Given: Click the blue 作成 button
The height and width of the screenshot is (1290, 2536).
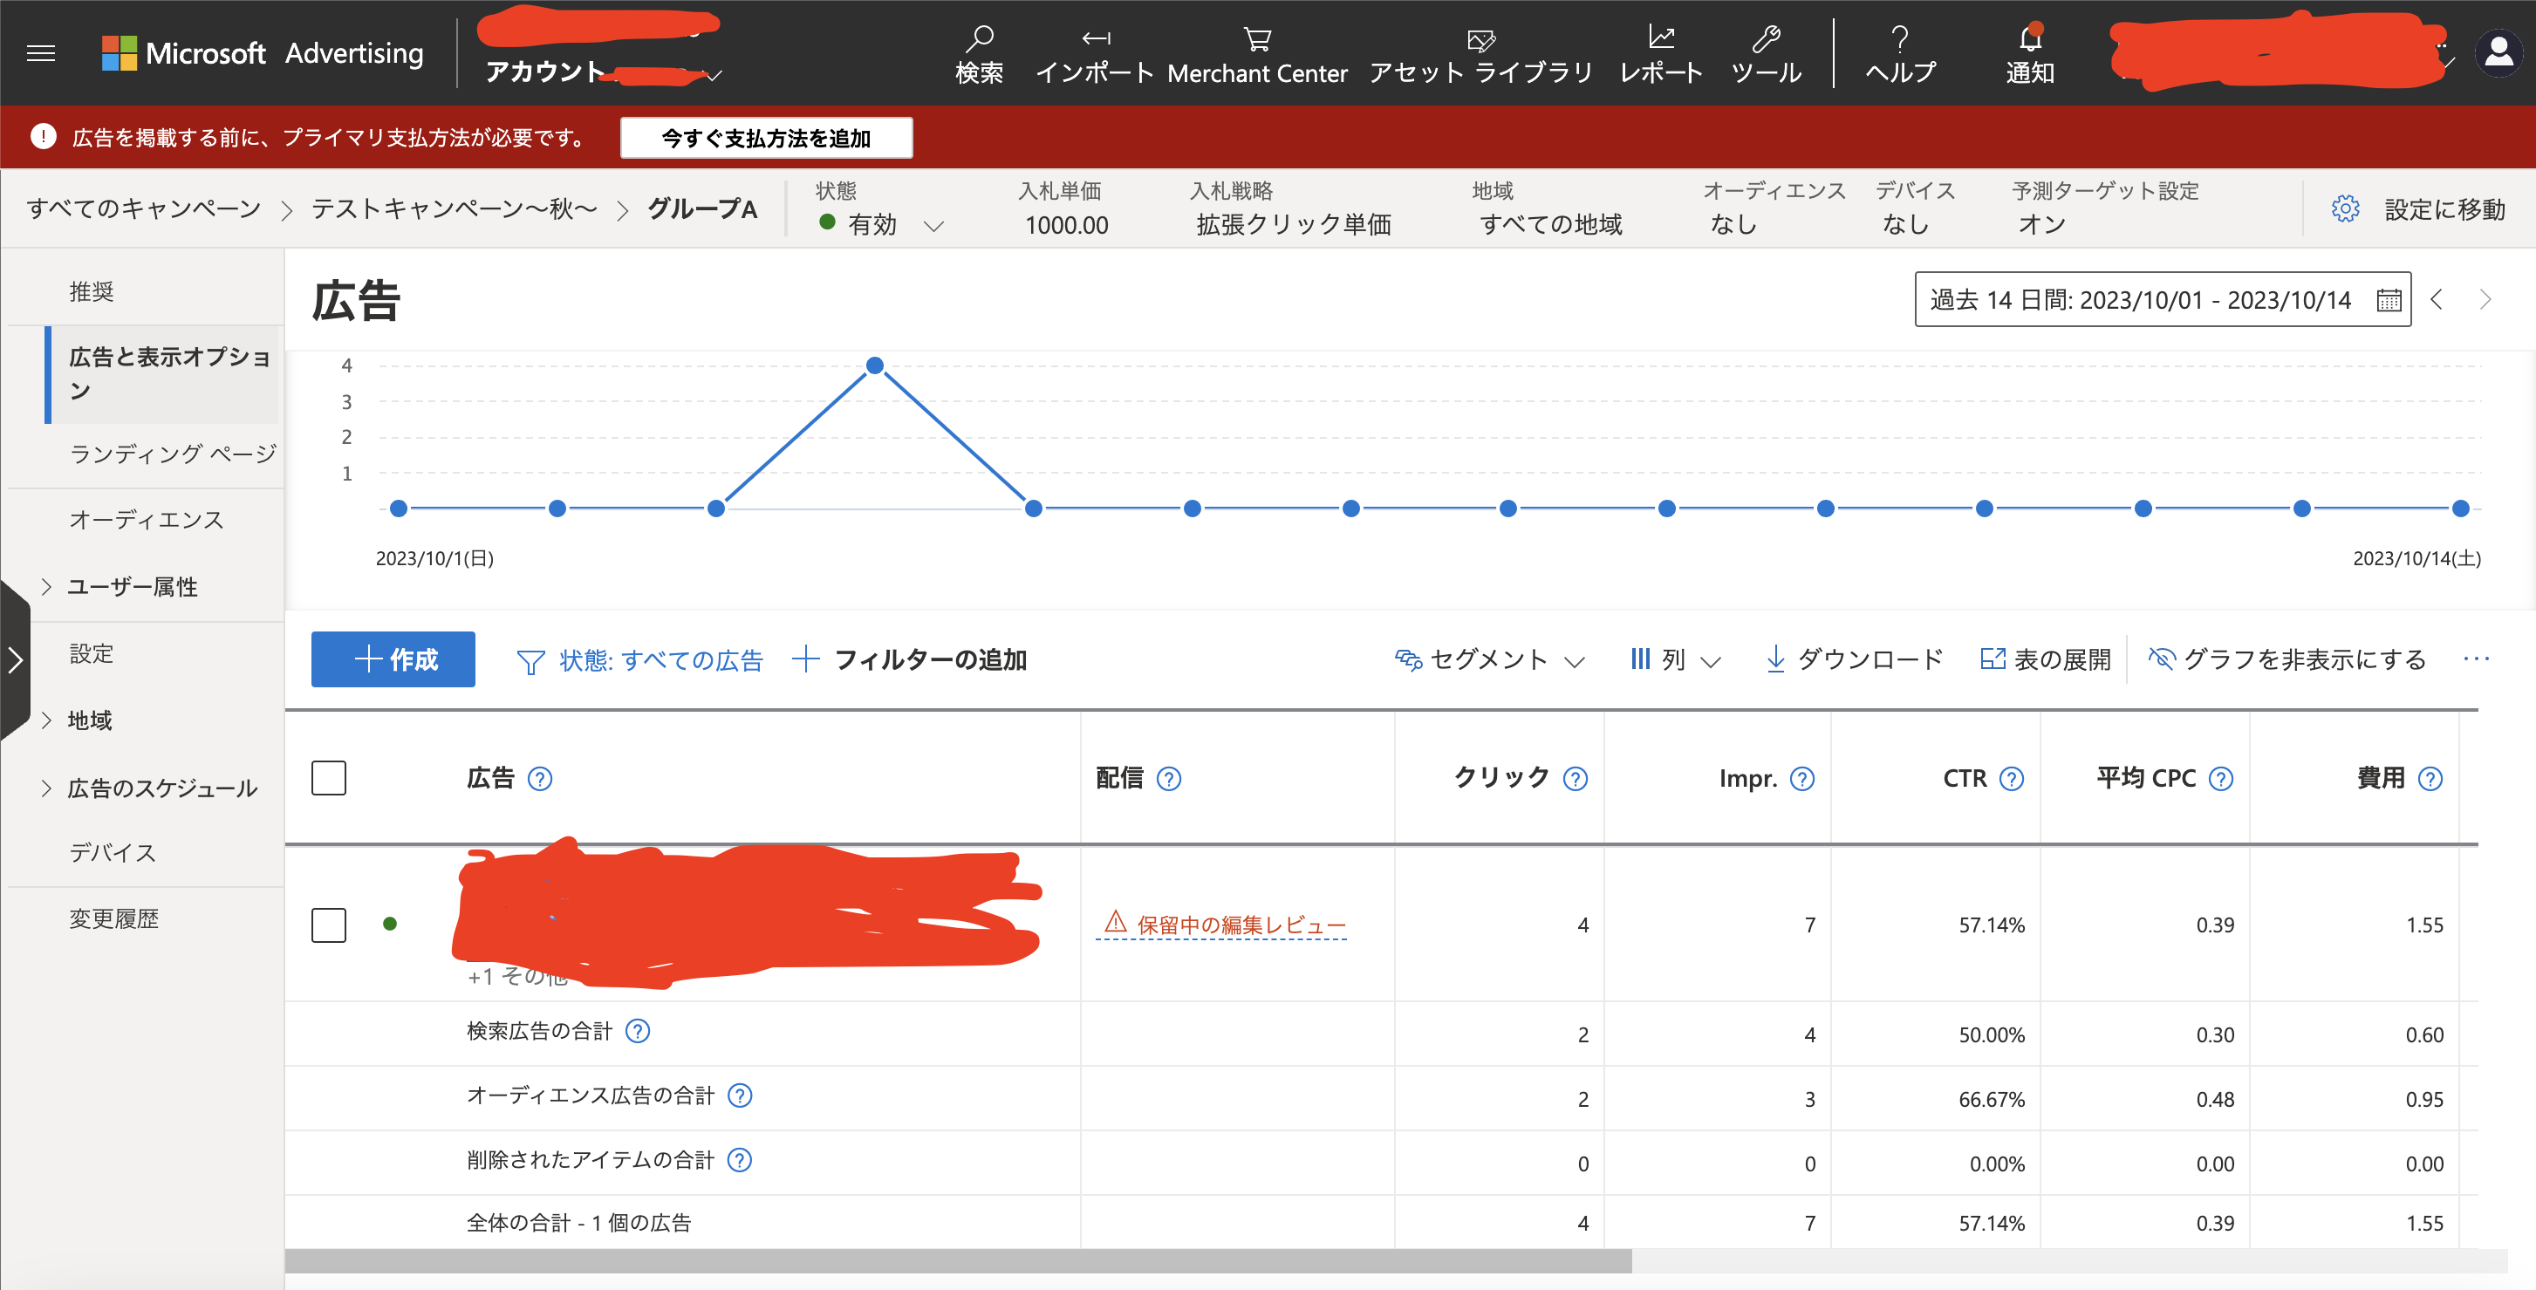Looking at the screenshot, I should pyautogui.click(x=393, y=659).
